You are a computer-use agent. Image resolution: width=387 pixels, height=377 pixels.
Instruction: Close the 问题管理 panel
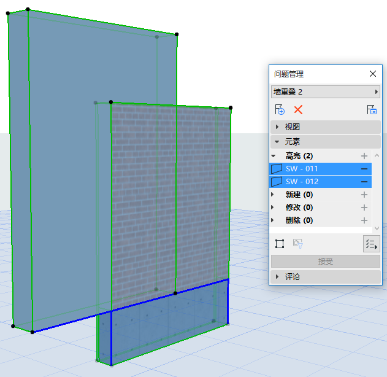coord(373,74)
